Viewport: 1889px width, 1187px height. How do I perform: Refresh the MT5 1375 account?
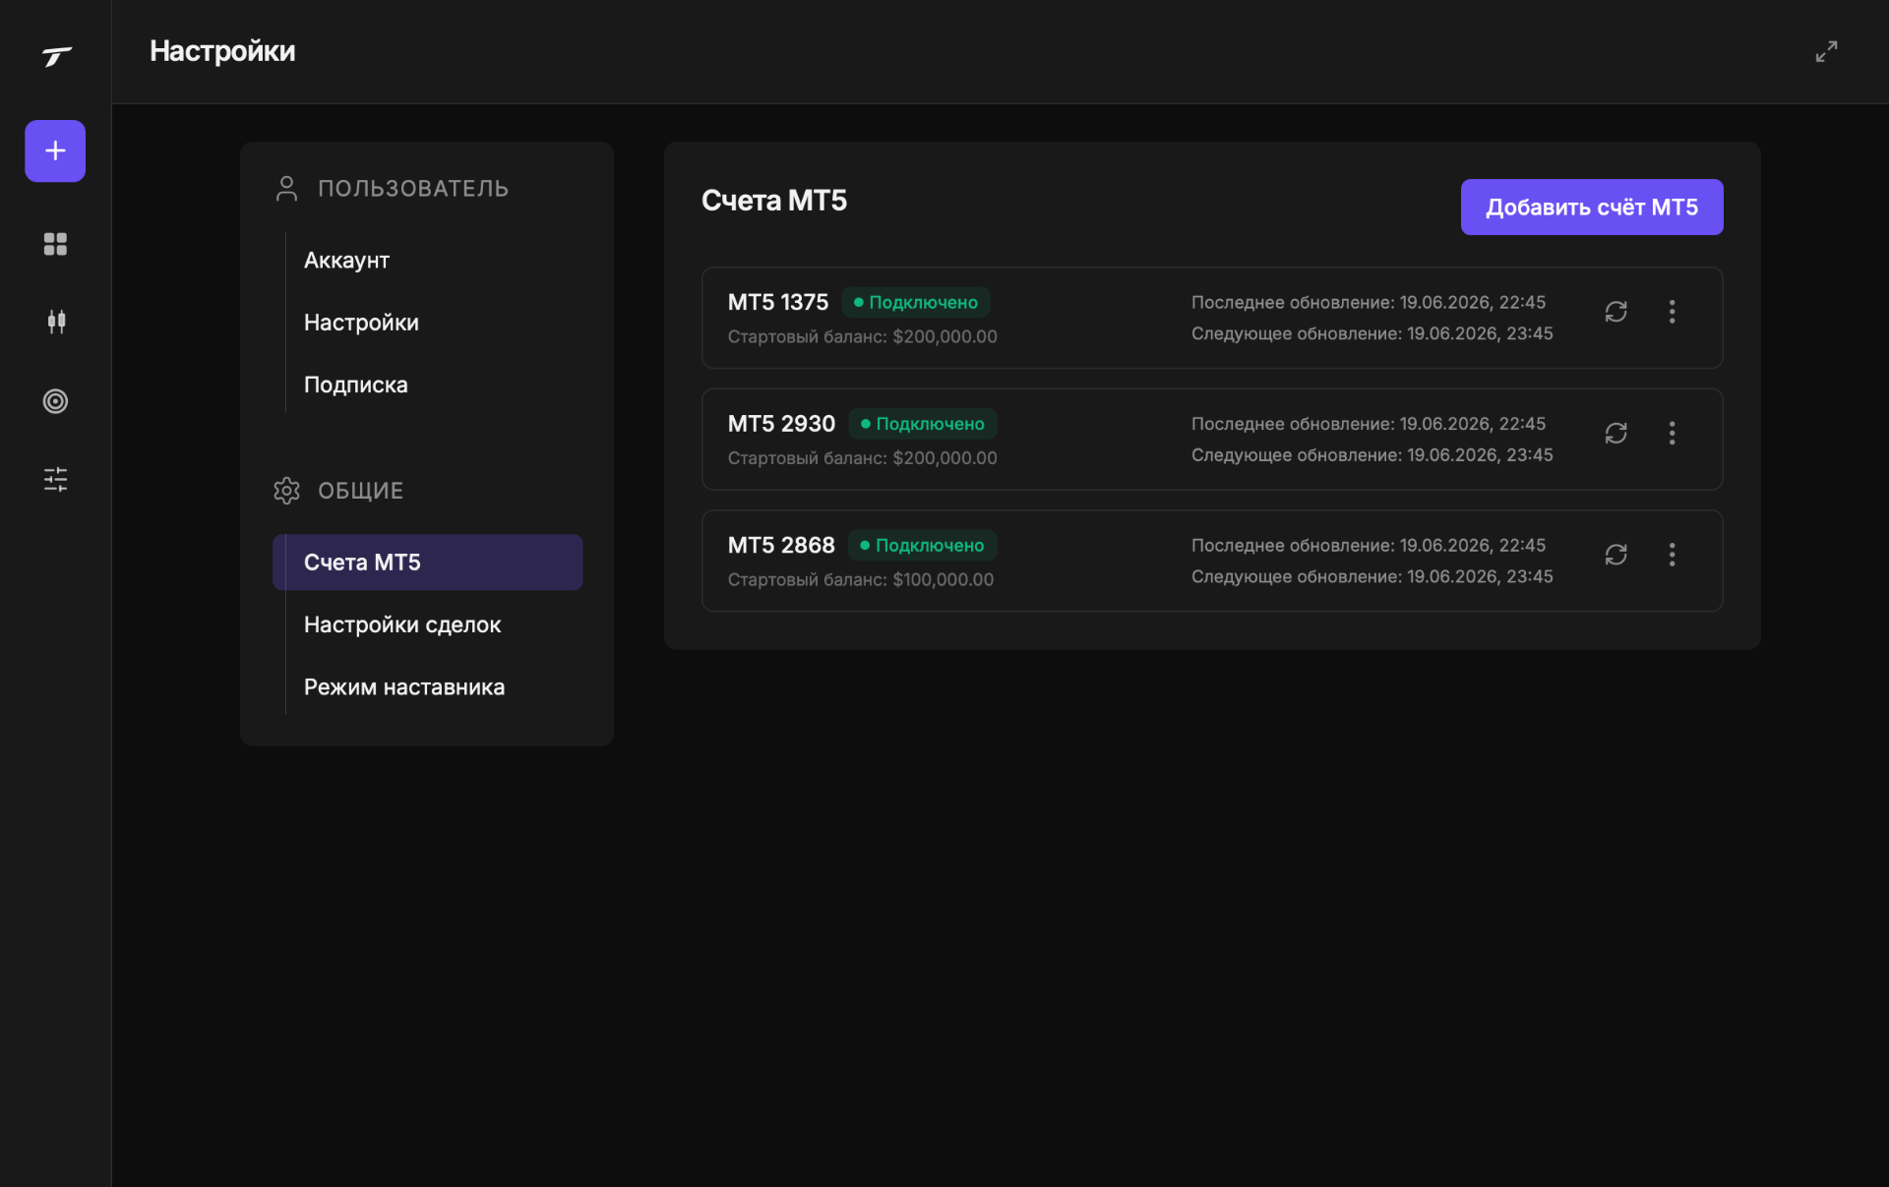click(1615, 312)
